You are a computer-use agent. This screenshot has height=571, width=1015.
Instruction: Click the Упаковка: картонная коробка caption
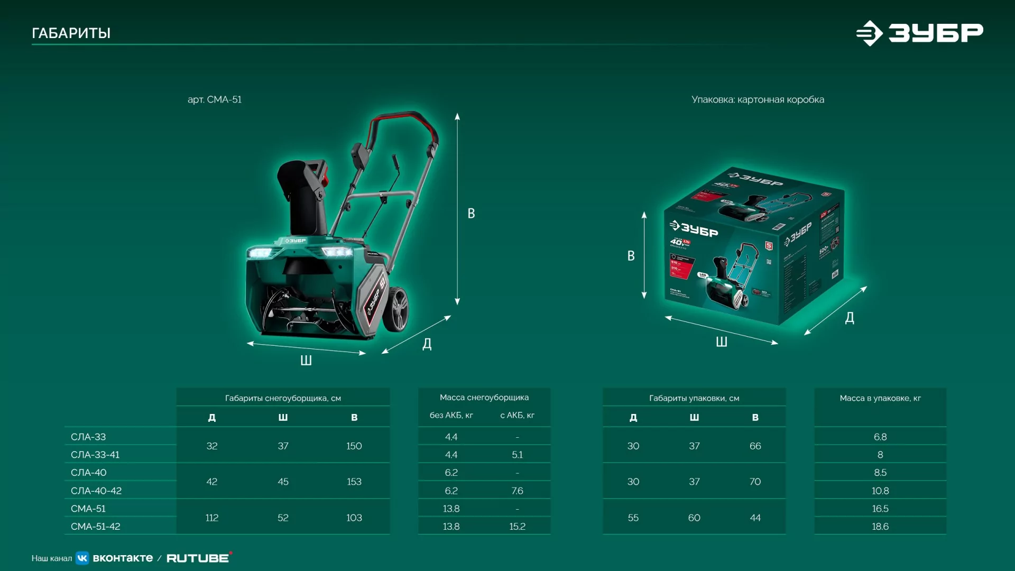(758, 99)
